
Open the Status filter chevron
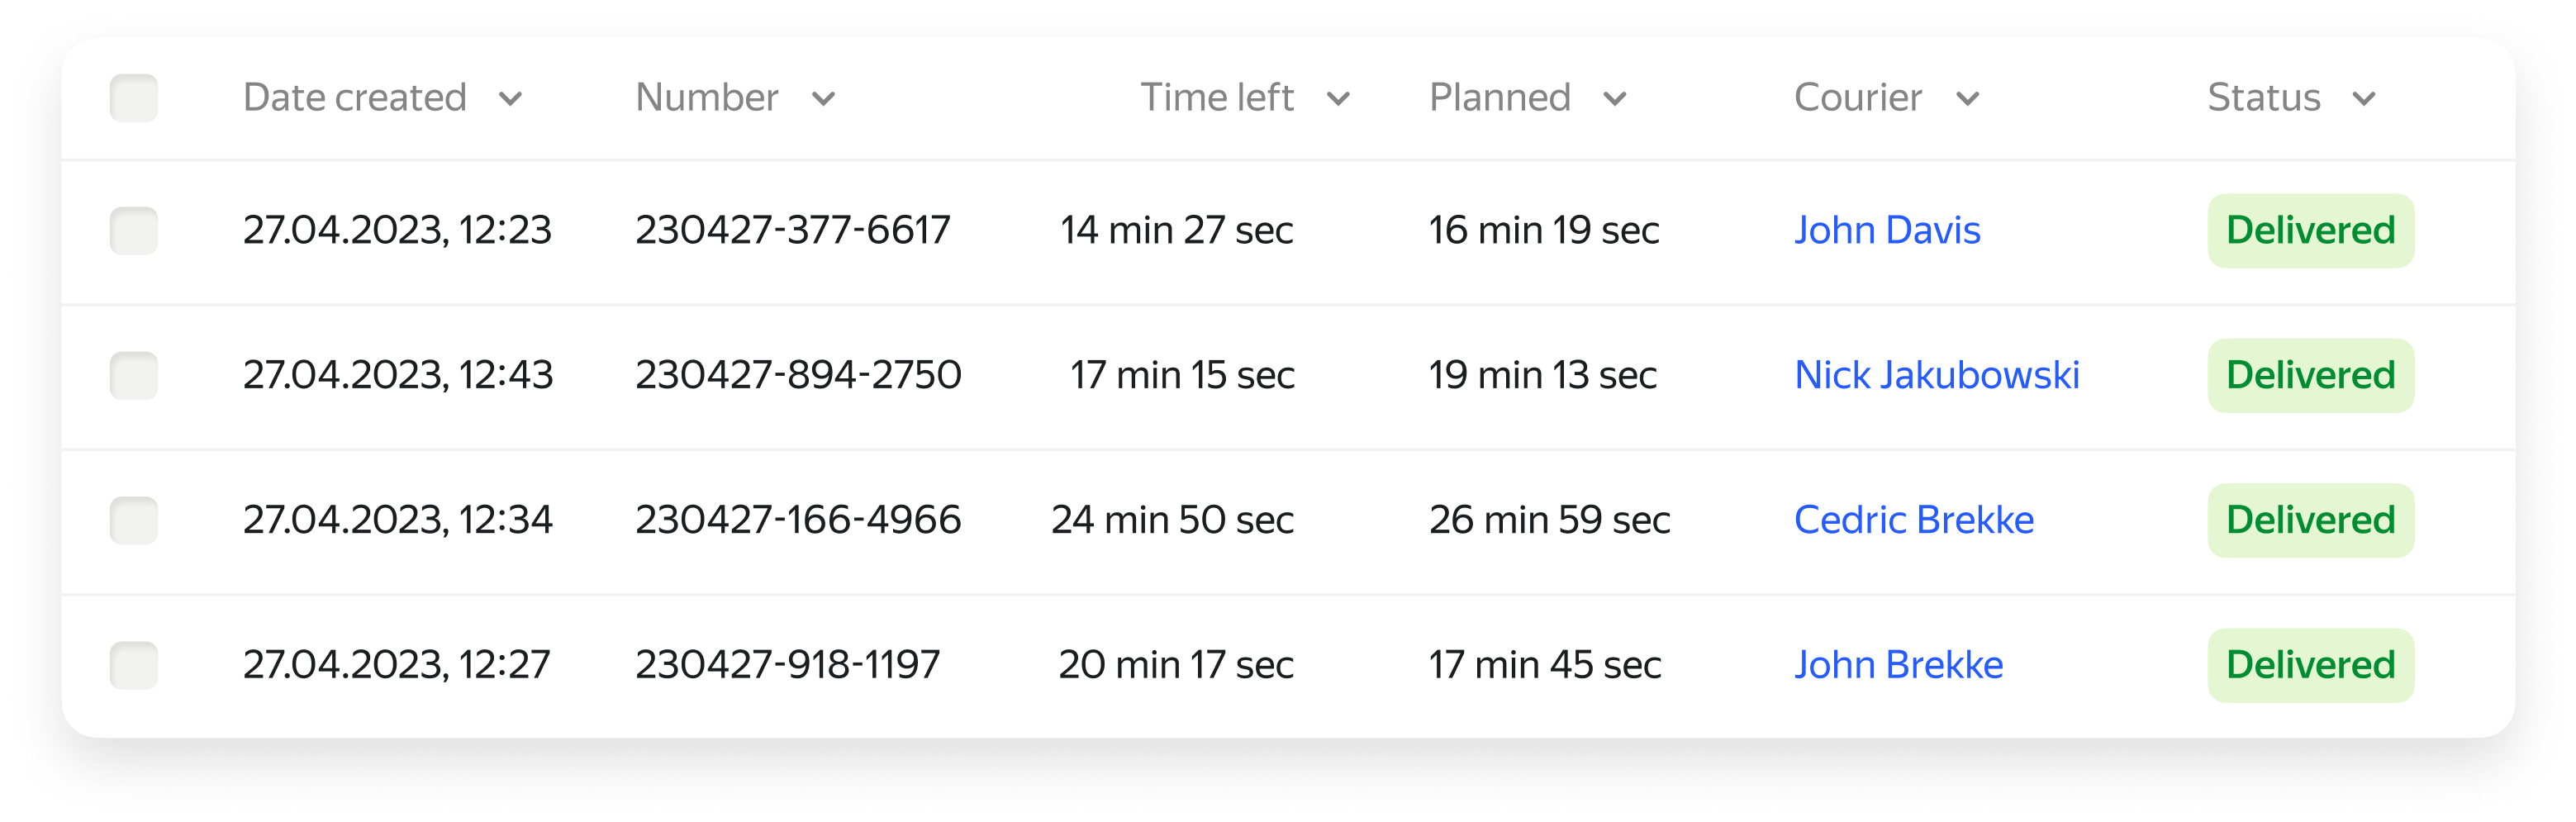2364,99
